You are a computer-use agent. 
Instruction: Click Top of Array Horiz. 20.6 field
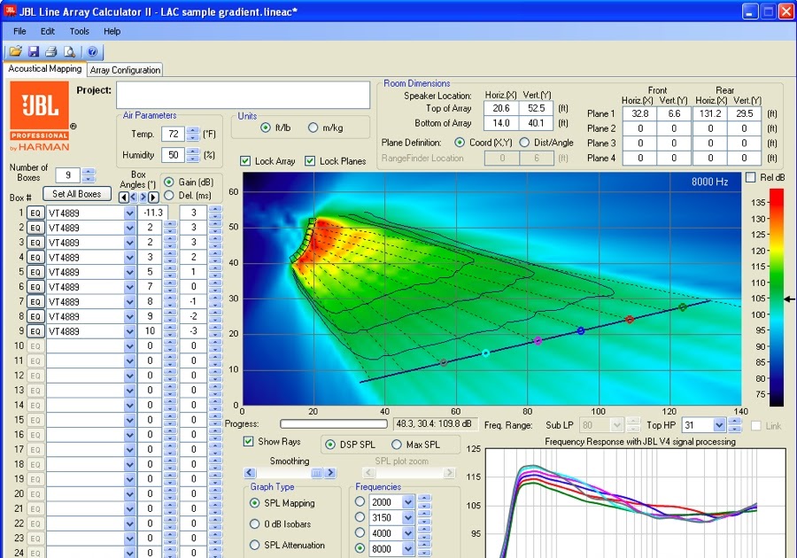[x=501, y=108]
